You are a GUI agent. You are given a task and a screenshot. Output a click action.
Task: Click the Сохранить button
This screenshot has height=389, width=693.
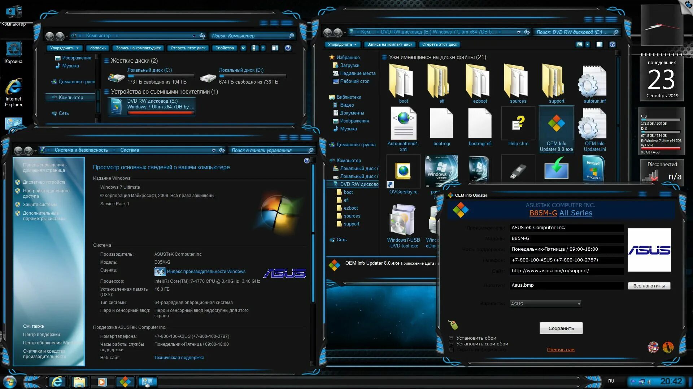561,328
